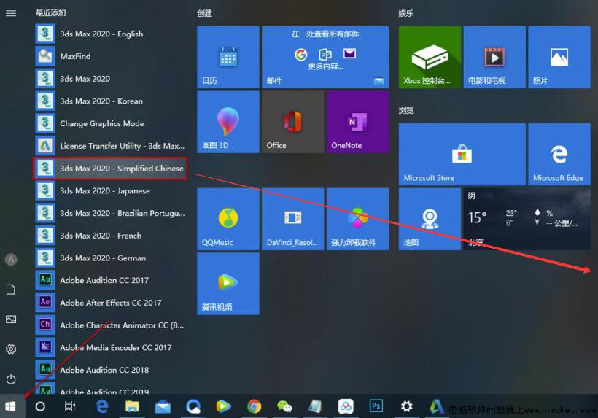598x418 pixels.
Task: Open the 电影和电视 tile
Action: (494, 57)
